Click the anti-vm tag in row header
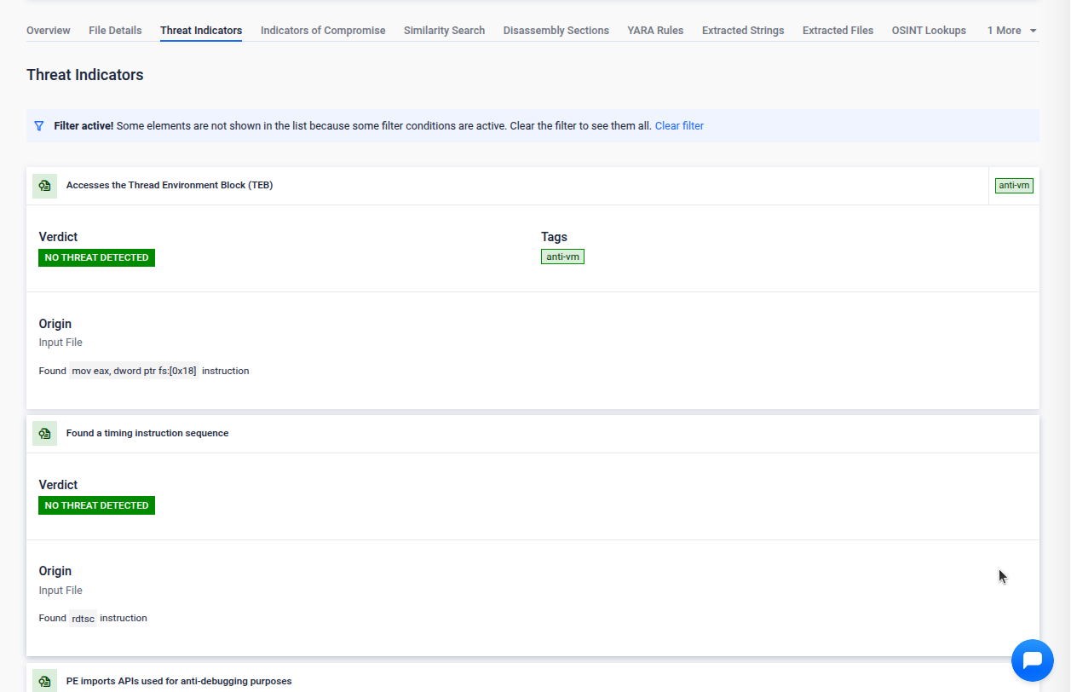 click(x=1014, y=186)
